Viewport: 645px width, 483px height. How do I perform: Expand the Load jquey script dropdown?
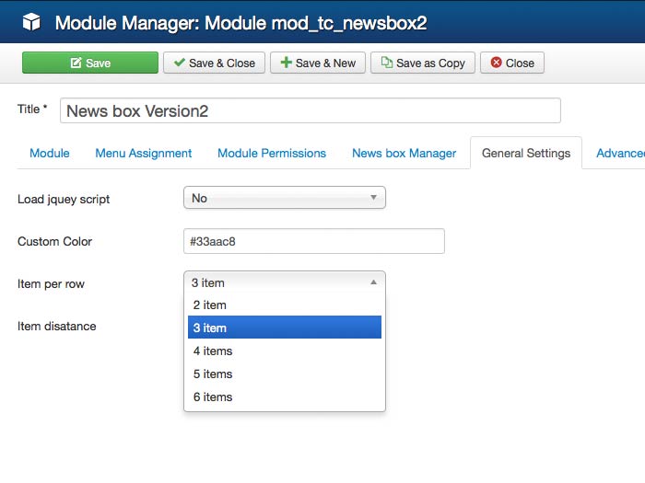[x=285, y=198]
